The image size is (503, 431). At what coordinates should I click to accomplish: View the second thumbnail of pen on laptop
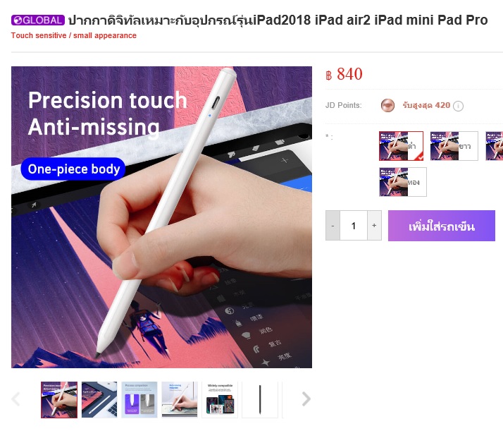99,400
